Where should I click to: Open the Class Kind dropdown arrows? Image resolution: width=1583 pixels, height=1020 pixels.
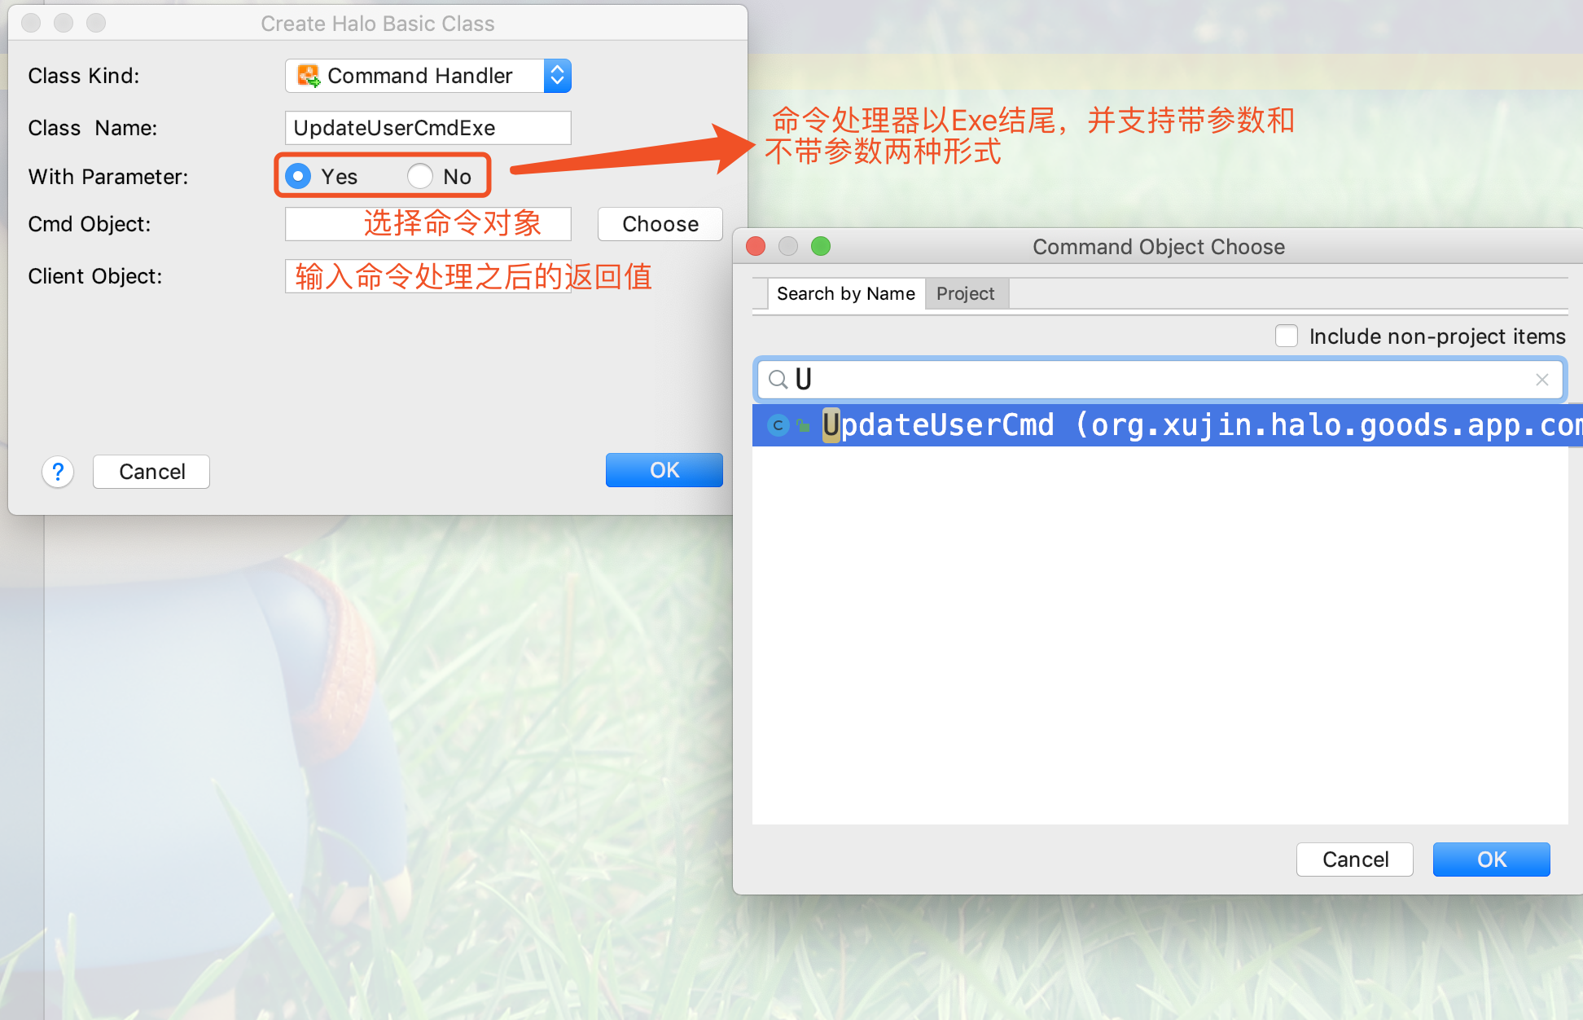[x=558, y=76]
